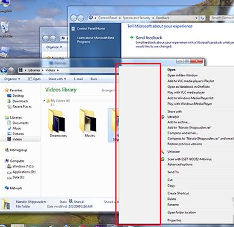
Task: Collapse the My Videos group arrow
Action: 44,101
